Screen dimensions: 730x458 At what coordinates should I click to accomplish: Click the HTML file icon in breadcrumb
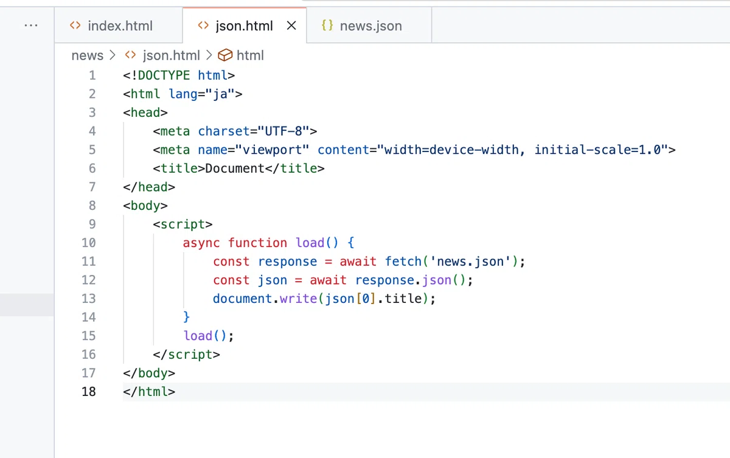click(130, 55)
